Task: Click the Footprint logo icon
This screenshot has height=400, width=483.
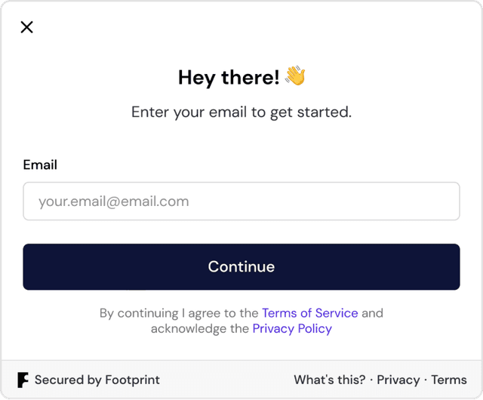Action: 23,380
